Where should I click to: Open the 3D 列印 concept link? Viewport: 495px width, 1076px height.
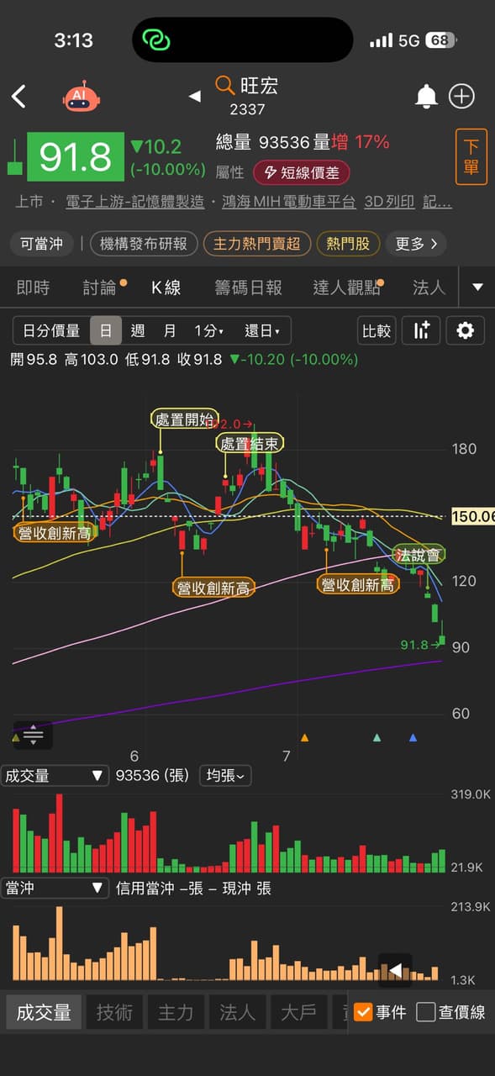tap(390, 202)
